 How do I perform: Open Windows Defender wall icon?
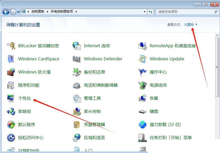pos(77,59)
